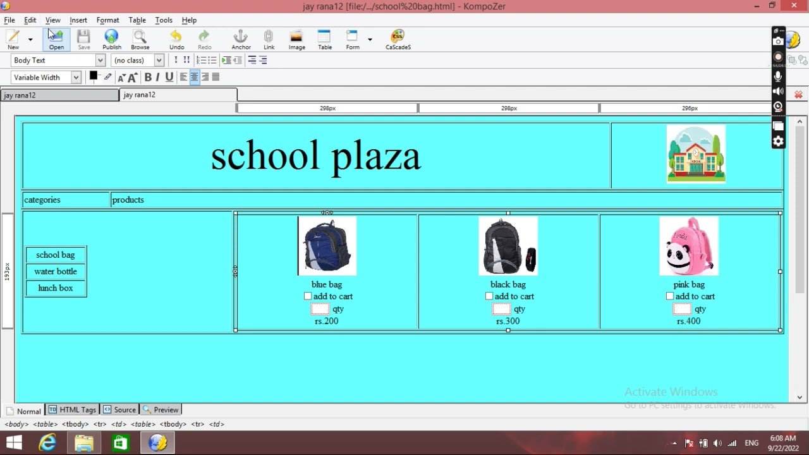Open the Insert menu
Screen dimensions: 809x455
(78, 20)
